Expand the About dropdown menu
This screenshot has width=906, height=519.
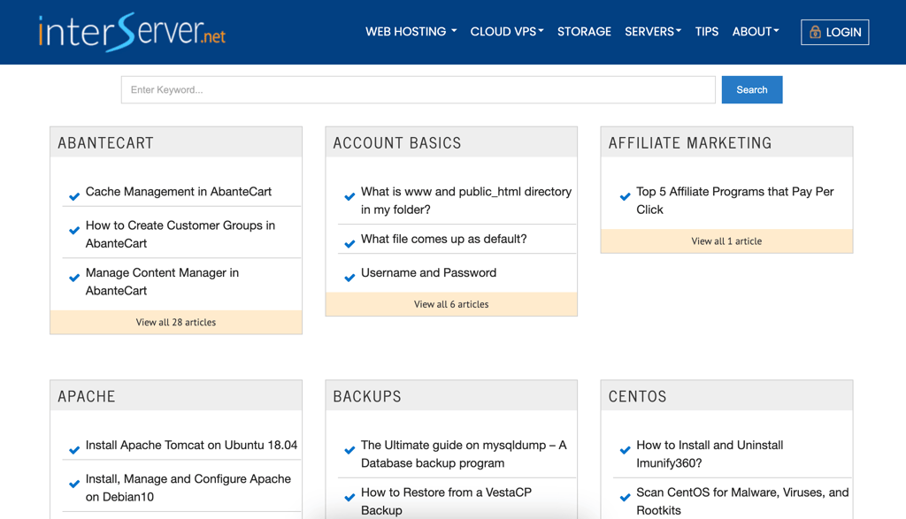[756, 32]
